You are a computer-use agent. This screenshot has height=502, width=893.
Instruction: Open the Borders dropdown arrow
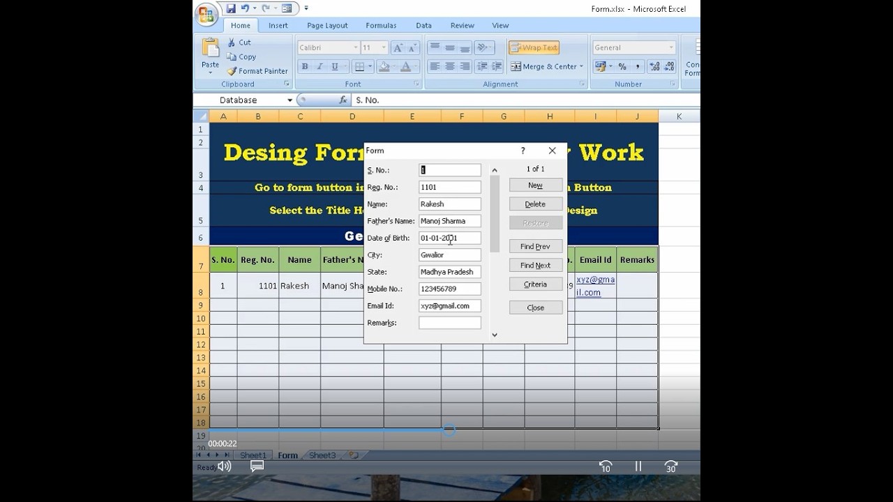370,67
